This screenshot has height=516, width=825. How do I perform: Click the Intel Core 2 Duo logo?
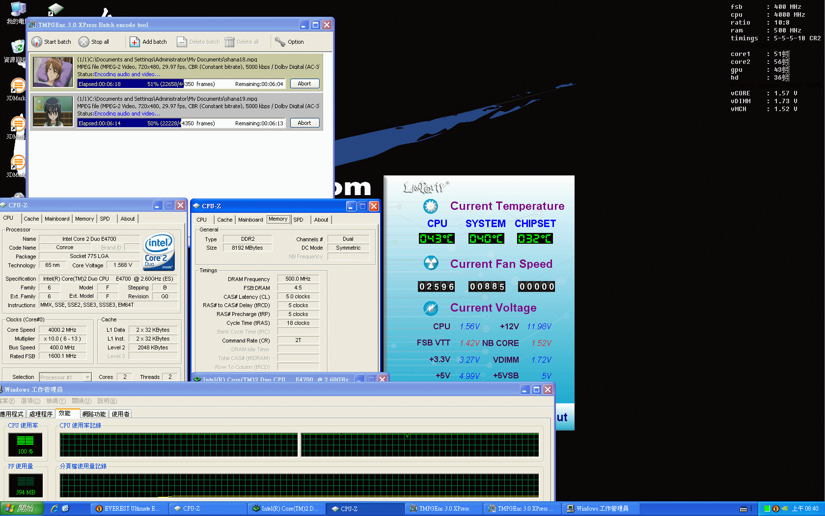tap(159, 251)
